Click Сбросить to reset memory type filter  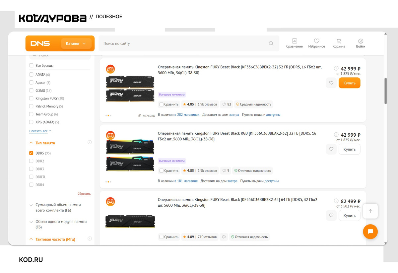coord(84,194)
